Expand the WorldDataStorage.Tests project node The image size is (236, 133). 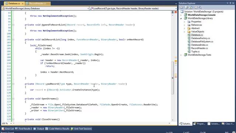tap(181, 55)
